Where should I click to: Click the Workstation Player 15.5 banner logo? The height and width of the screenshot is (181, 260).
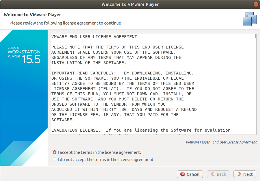[x=24, y=55]
